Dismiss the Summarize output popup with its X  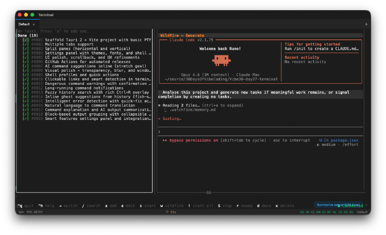coord(366,205)
